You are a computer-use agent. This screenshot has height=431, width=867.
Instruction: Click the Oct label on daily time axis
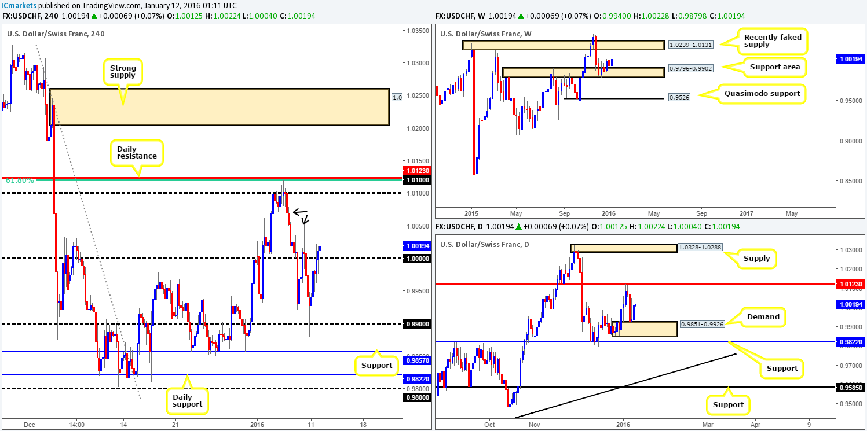(x=489, y=424)
